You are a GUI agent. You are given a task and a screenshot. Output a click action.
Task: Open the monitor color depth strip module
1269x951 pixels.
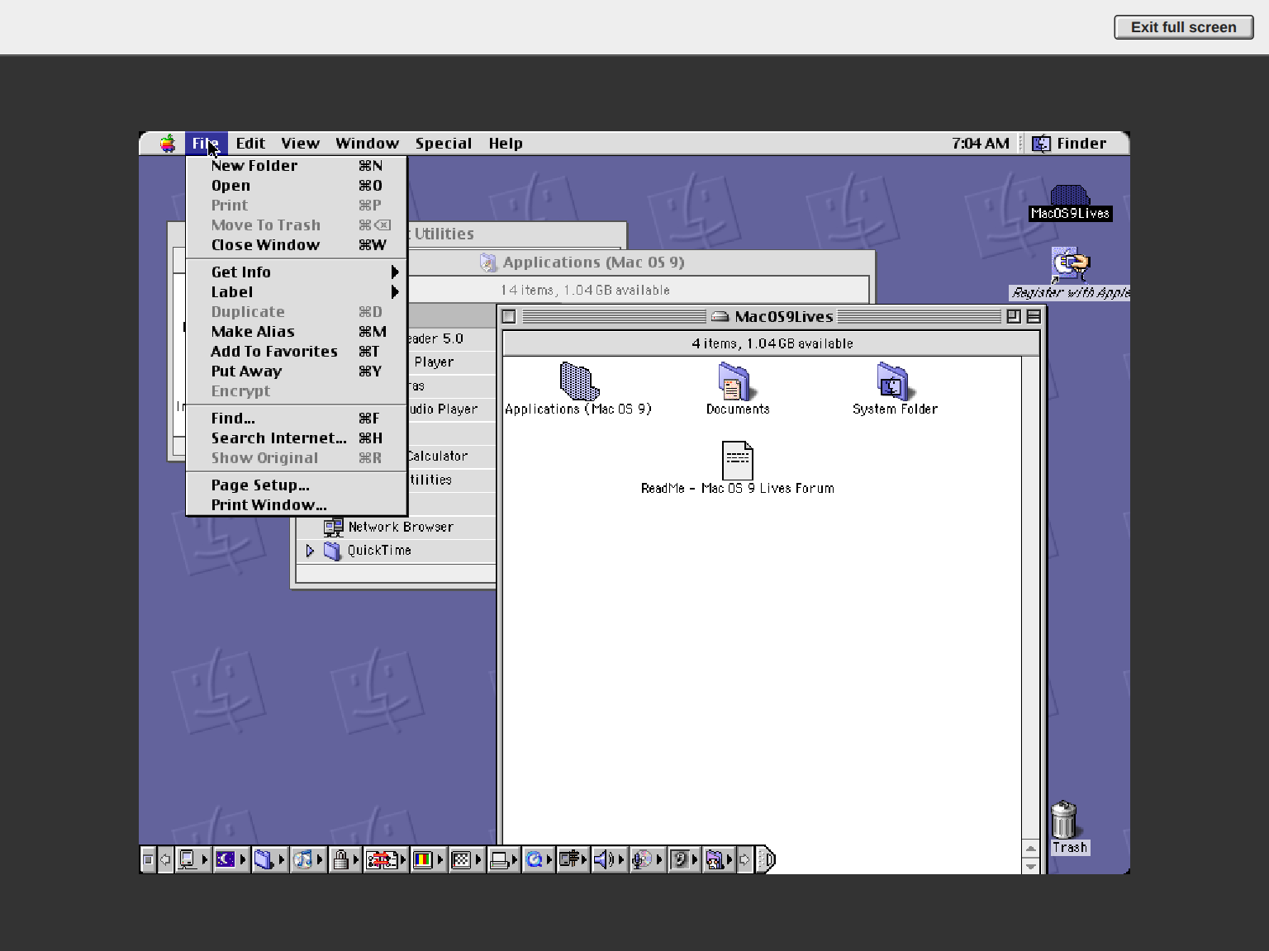(x=422, y=859)
